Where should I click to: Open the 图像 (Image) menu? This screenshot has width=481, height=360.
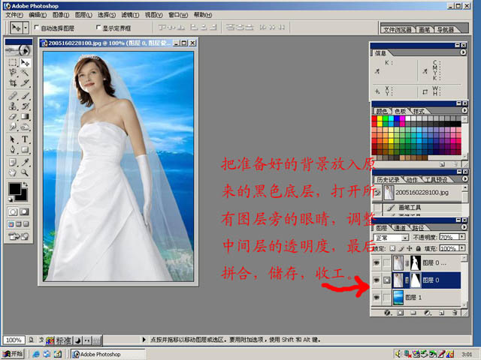61,15
